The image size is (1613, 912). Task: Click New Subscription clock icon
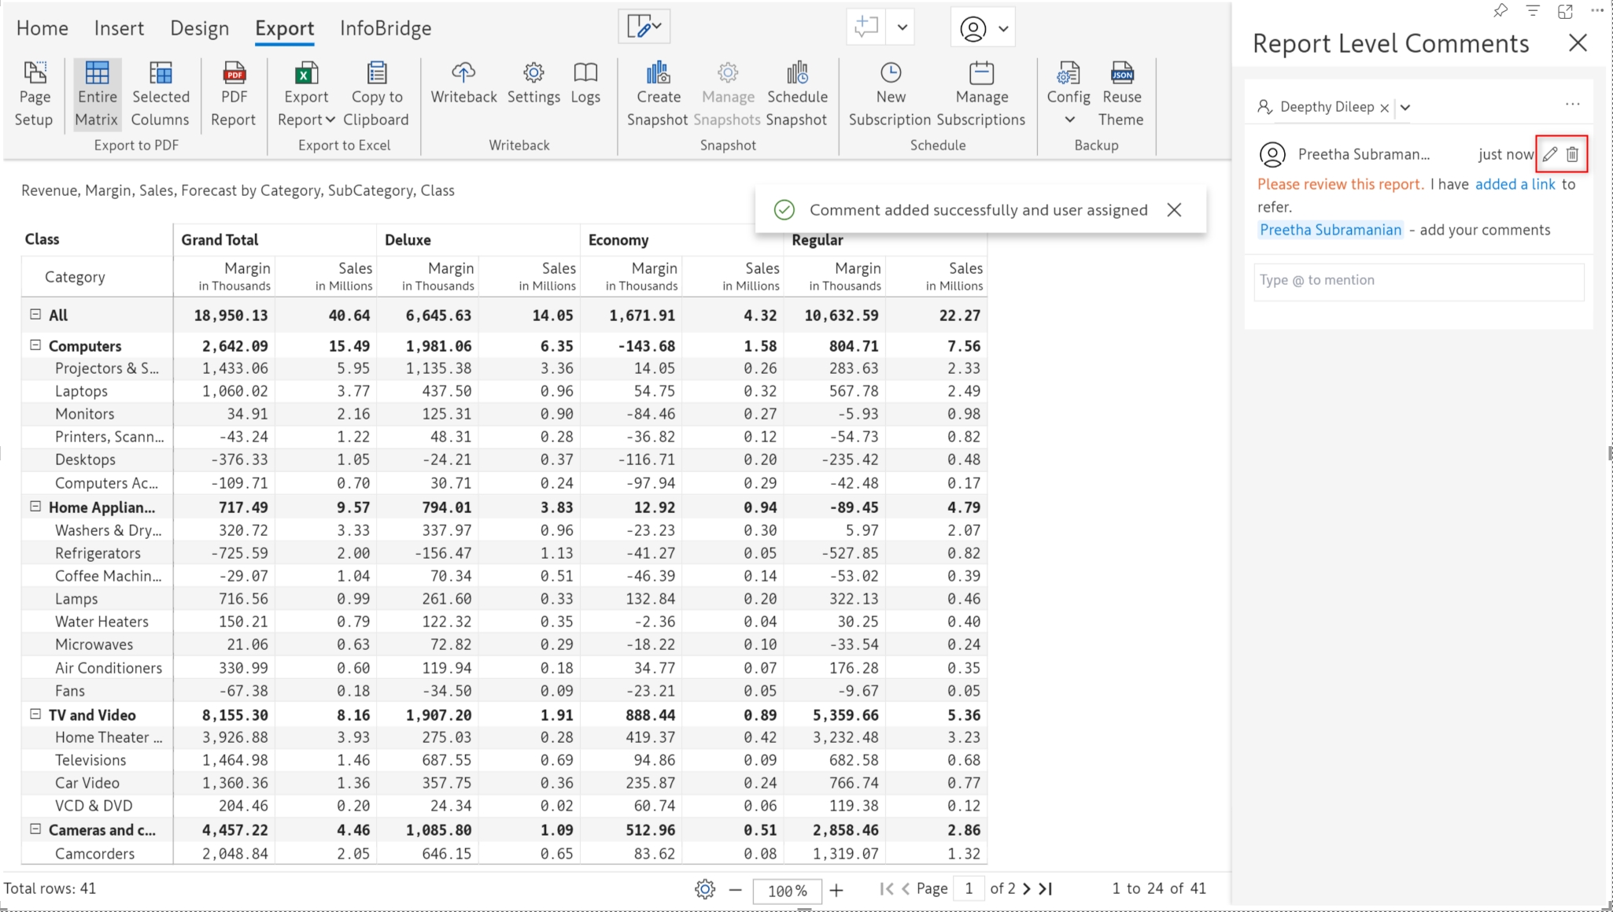click(890, 74)
